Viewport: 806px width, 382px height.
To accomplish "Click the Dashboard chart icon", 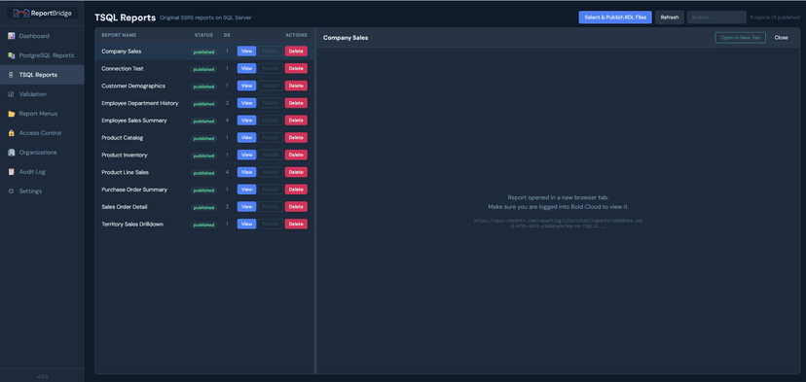I will (x=12, y=36).
